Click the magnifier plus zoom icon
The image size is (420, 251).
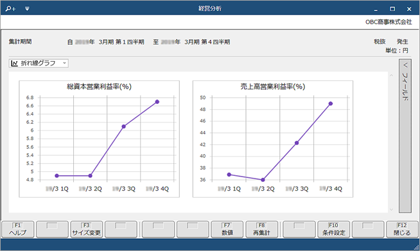(10, 8)
